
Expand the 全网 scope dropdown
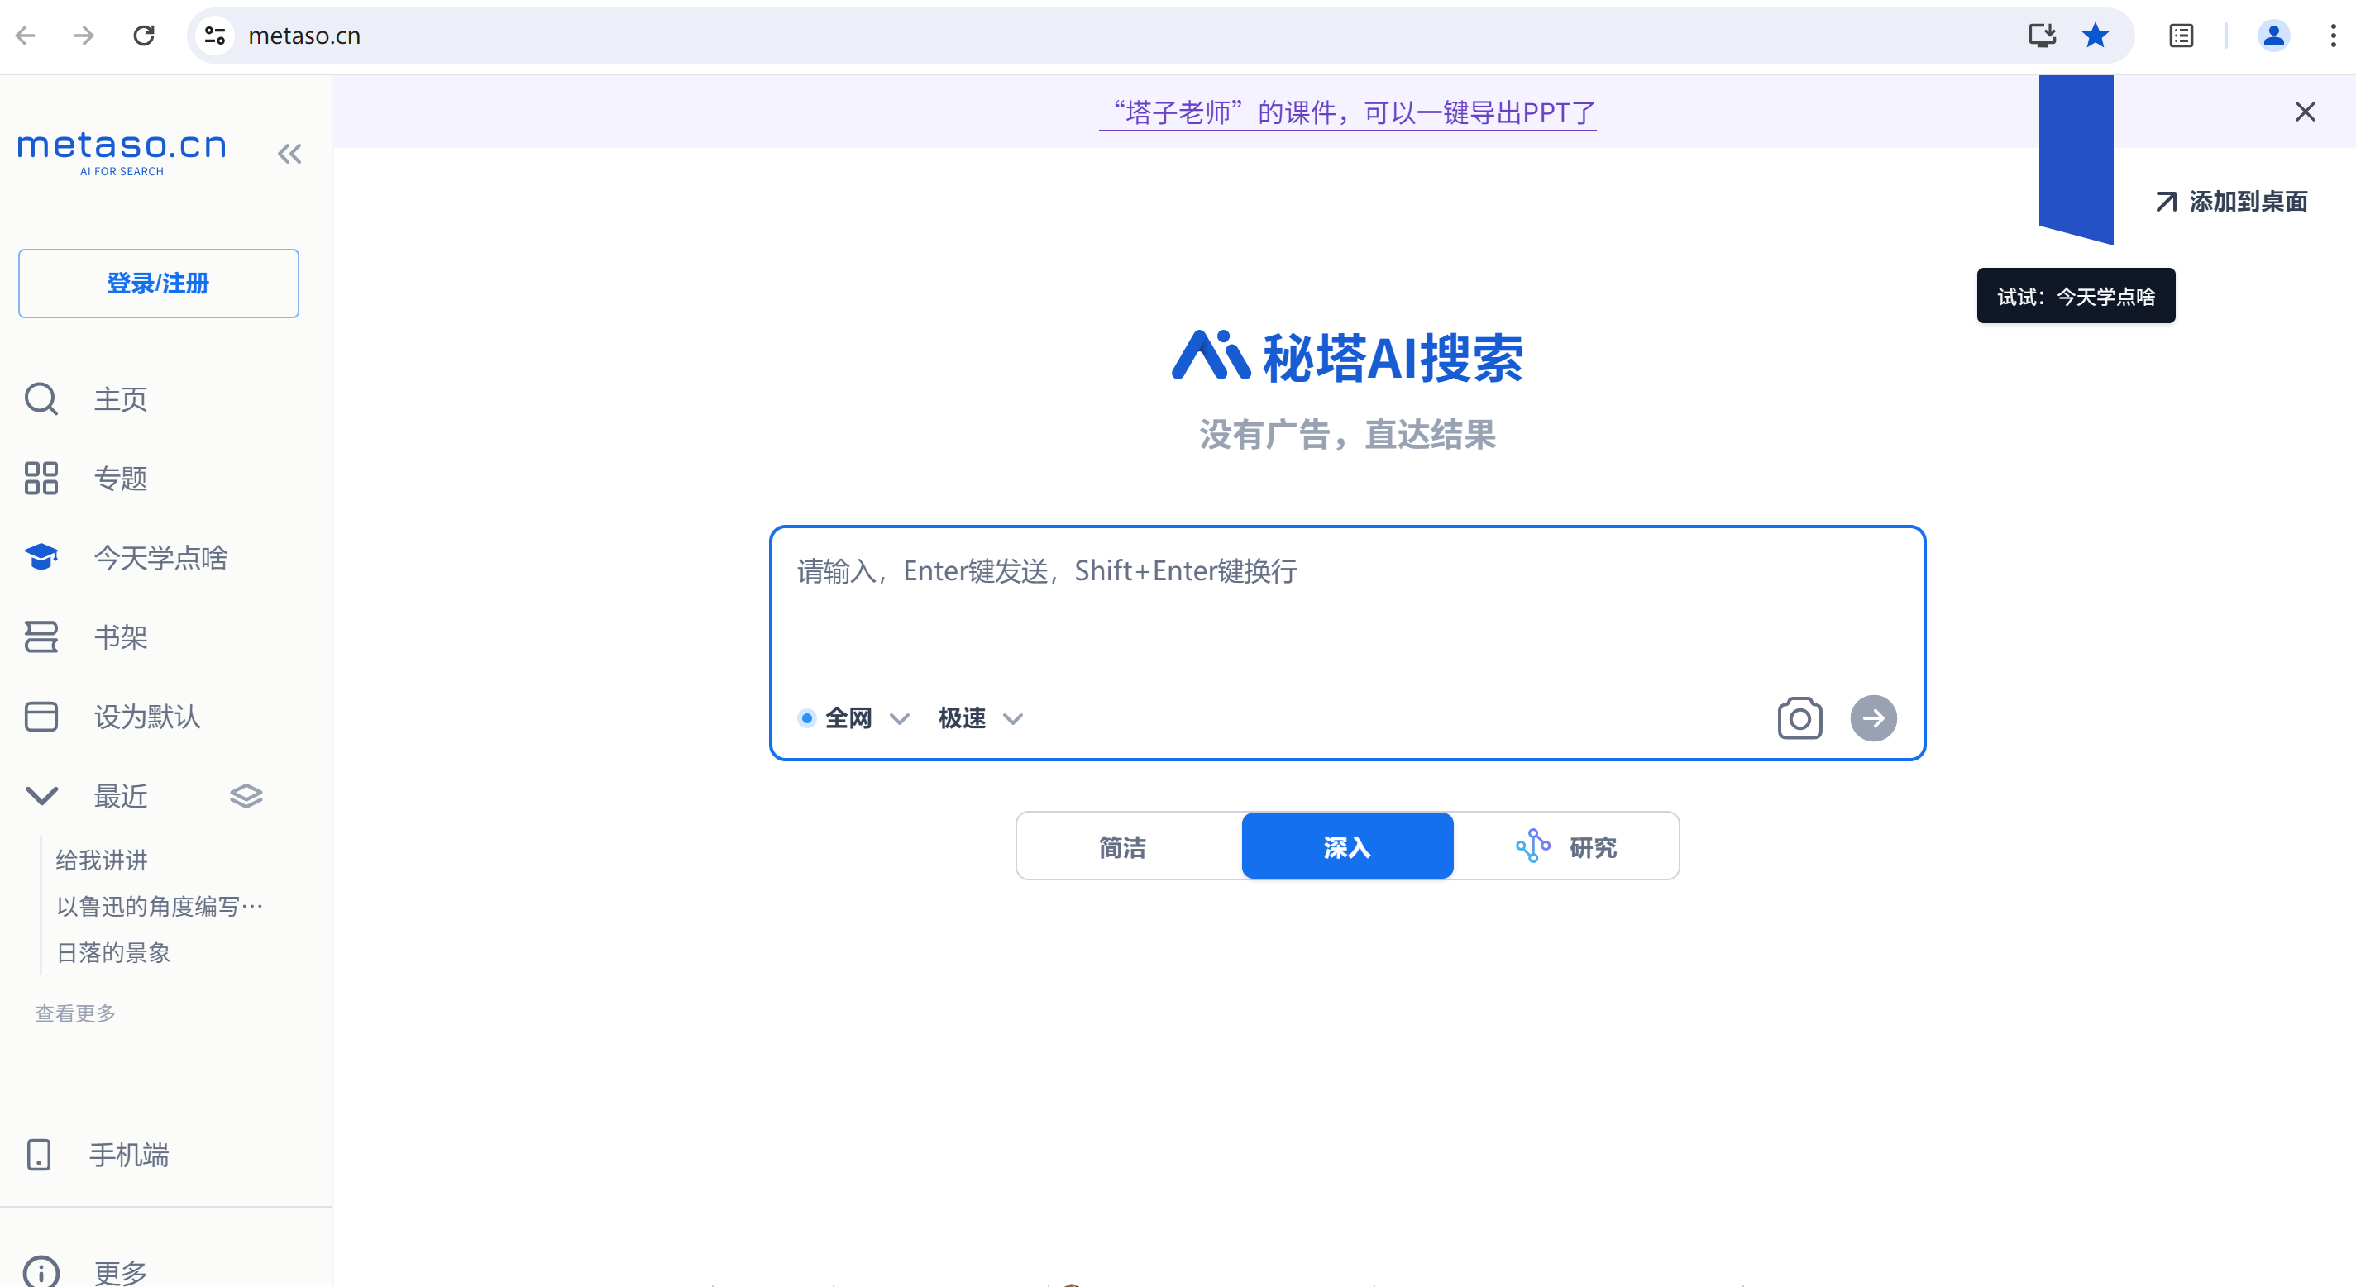[899, 718]
